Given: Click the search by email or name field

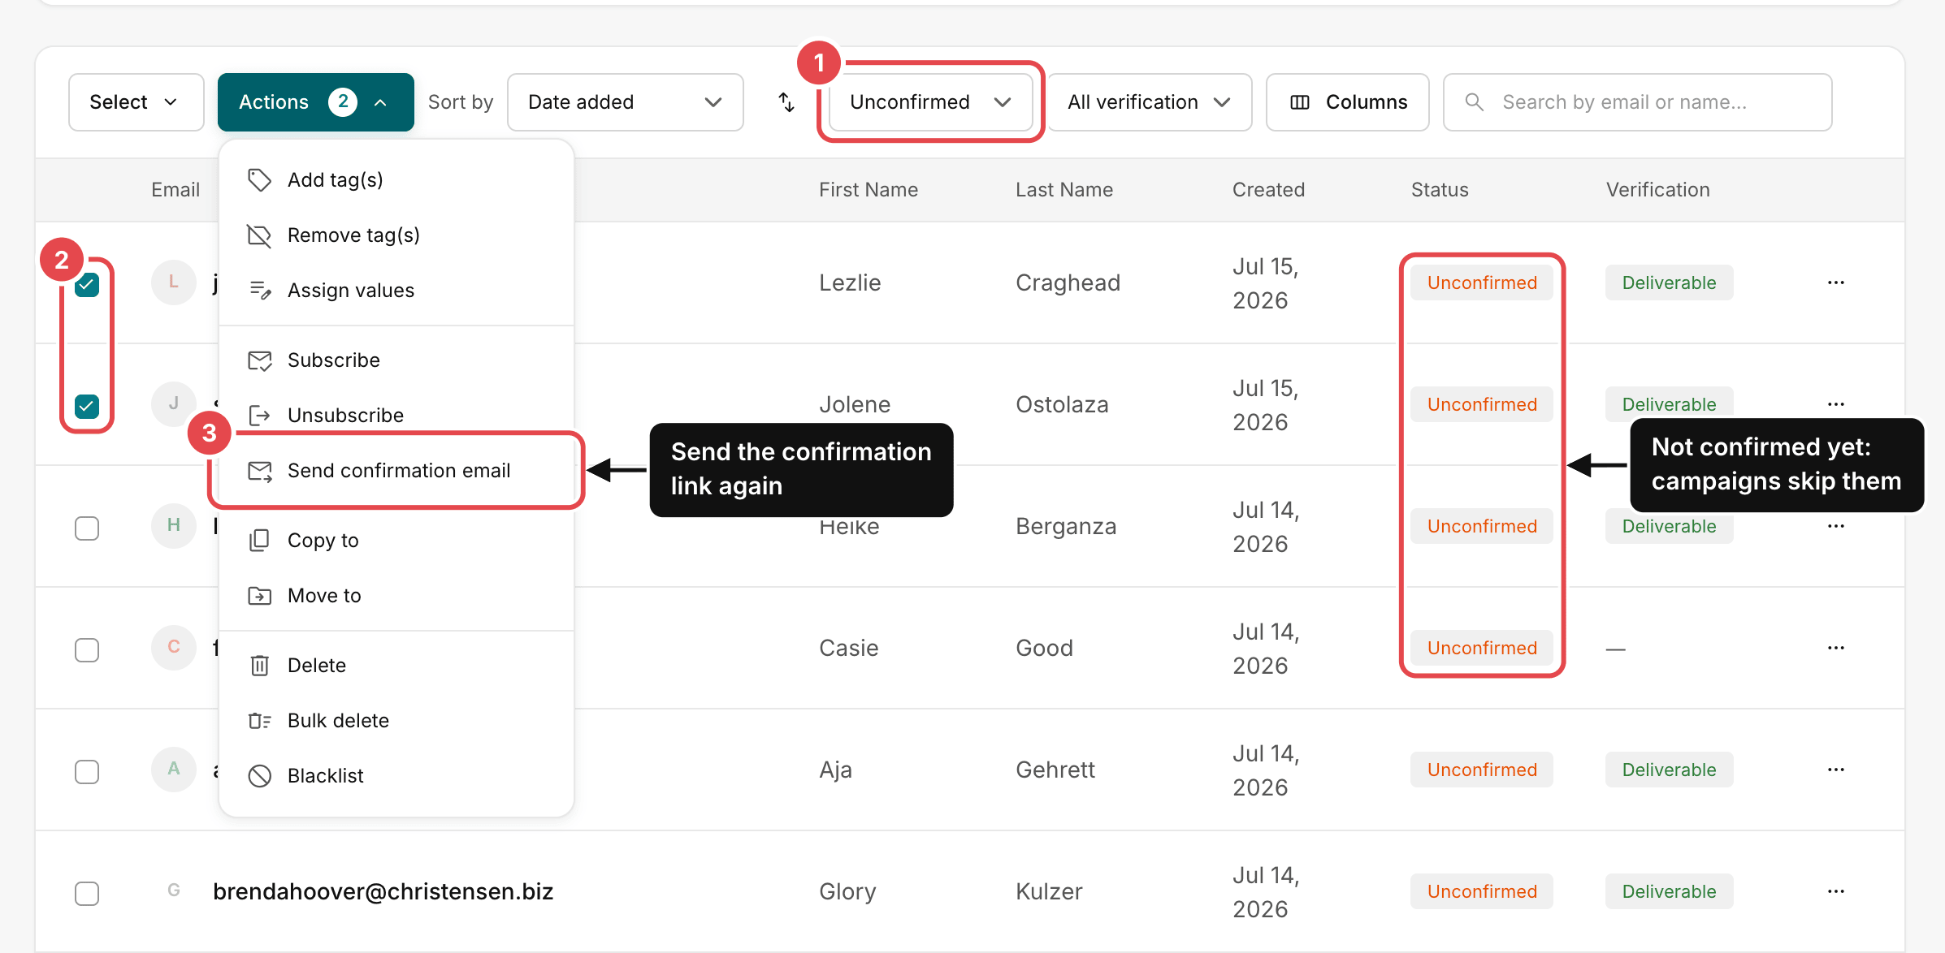Looking at the screenshot, I should coord(1637,102).
